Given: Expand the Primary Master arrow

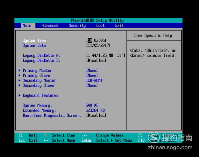Looking at the screenshot, I should 19,70.
